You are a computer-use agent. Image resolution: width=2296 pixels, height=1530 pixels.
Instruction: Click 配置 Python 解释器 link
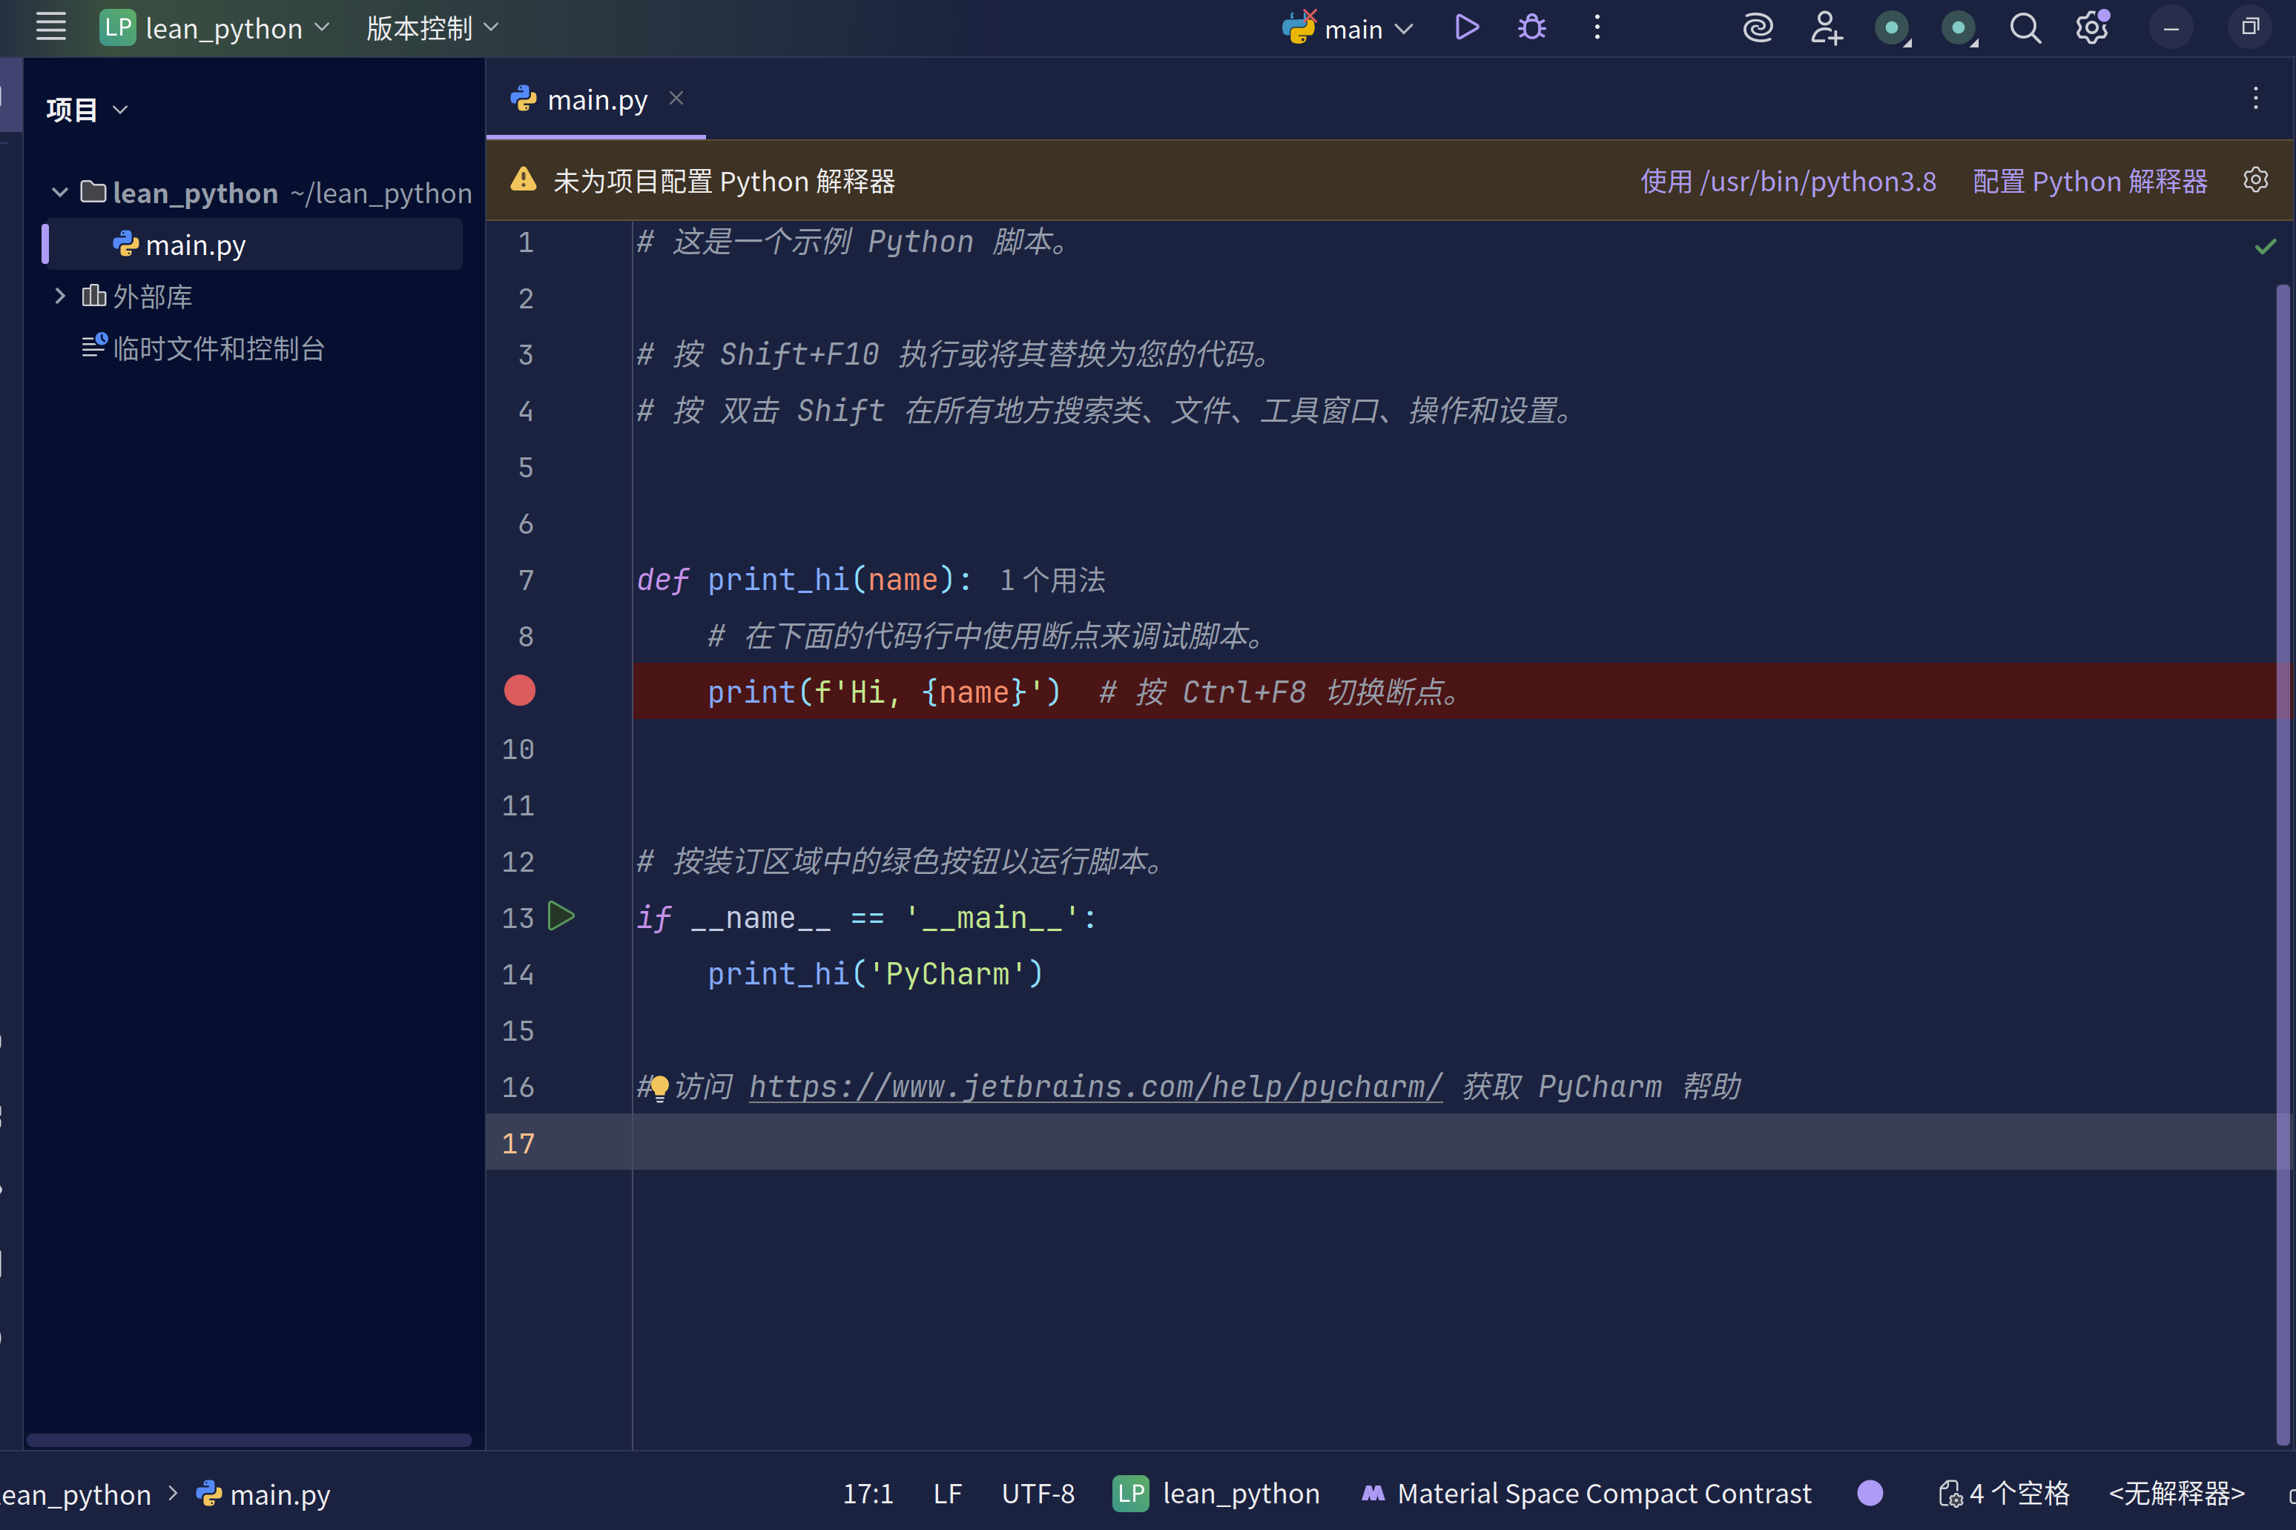coord(2089,182)
